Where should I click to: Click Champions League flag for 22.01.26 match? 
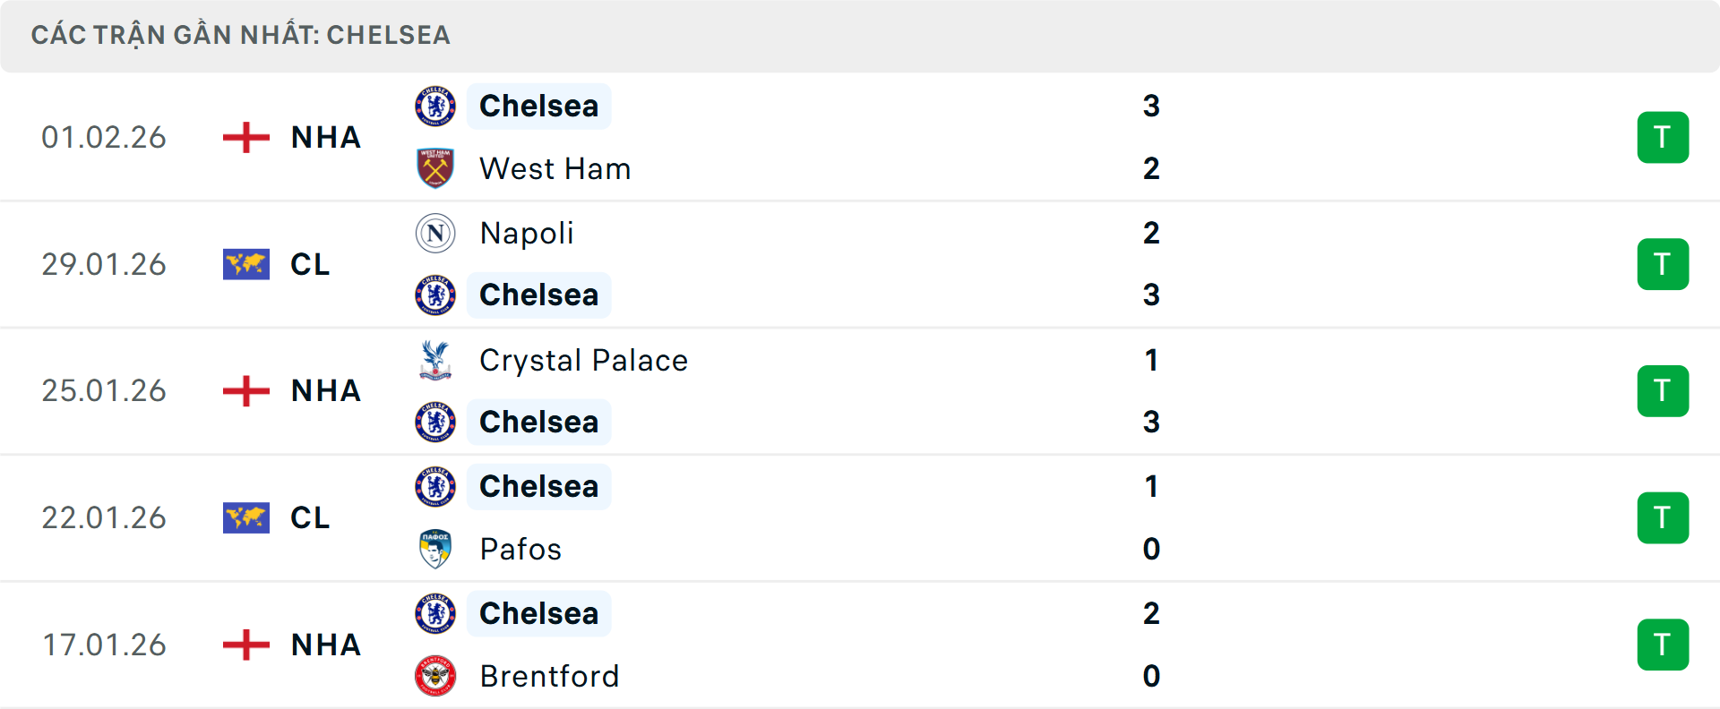pos(246,518)
